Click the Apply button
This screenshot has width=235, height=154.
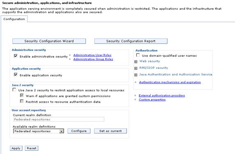click(x=16, y=148)
